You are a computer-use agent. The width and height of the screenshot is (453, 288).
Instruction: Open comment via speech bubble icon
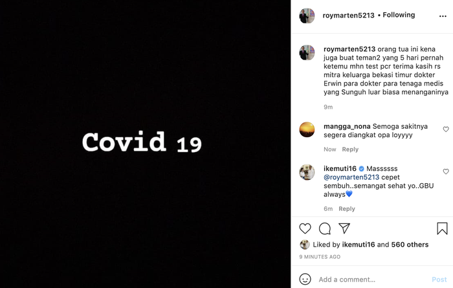pyautogui.click(x=325, y=228)
